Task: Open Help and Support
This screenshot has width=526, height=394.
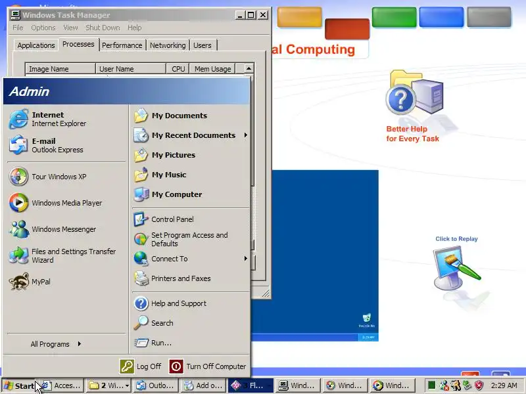Action: point(190,303)
